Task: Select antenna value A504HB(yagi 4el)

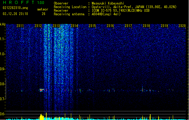Action: pyautogui.click(x=106, y=14)
